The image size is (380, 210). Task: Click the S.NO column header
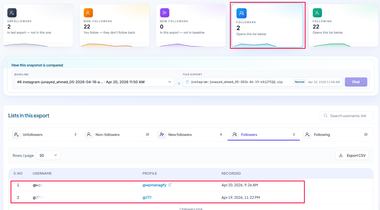[18, 173]
